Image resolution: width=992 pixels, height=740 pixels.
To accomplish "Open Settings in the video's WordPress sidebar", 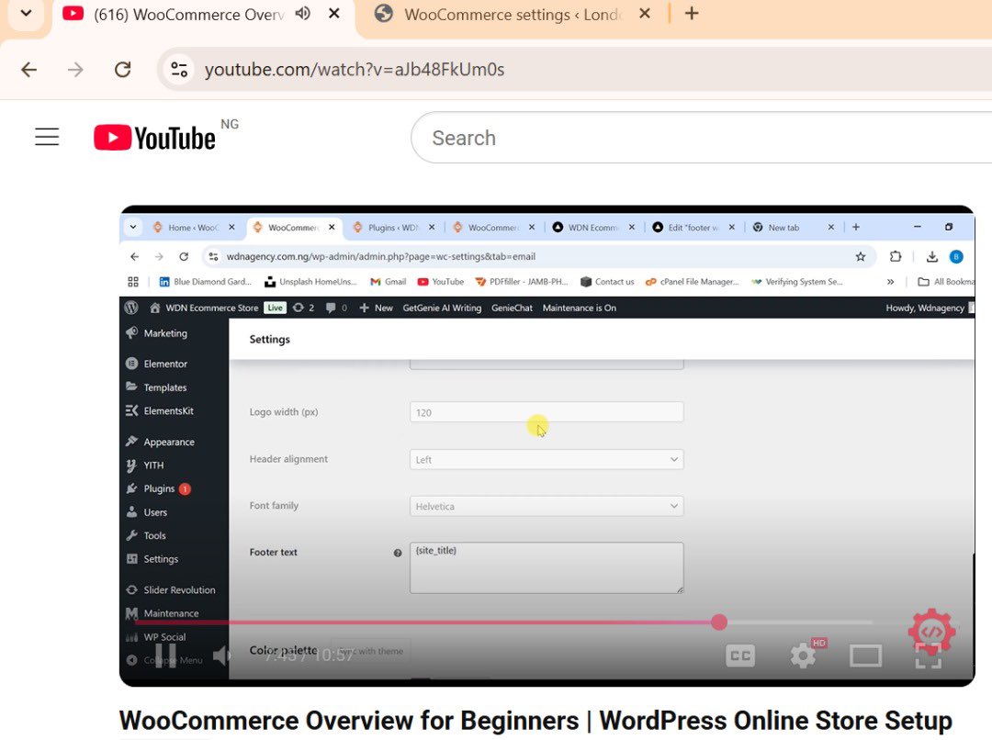I will (x=161, y=558).
